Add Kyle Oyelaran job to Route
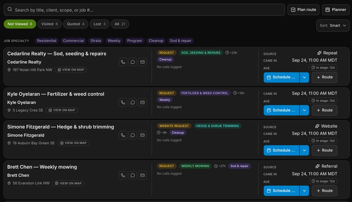The height and width of the screenshot is (202, 352). tap(324, 110)
